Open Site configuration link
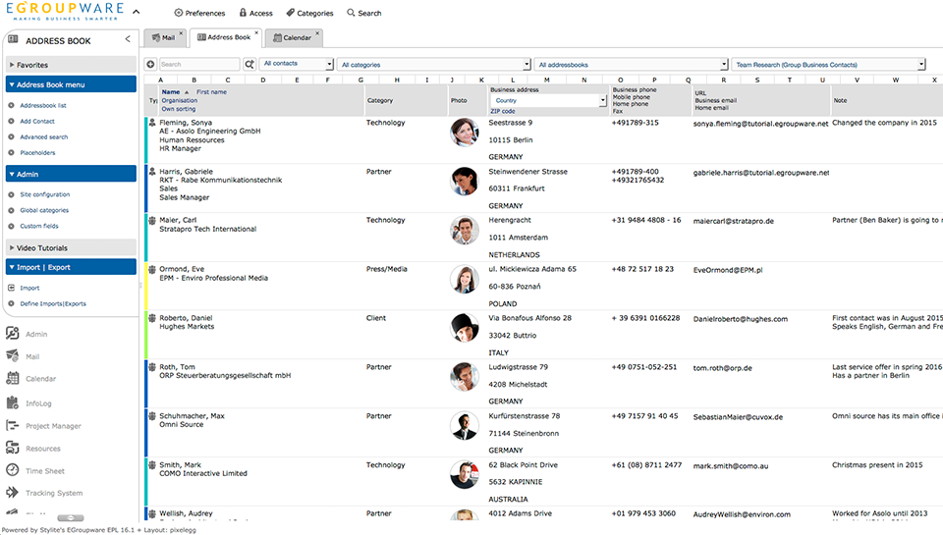 pos(45,194)
